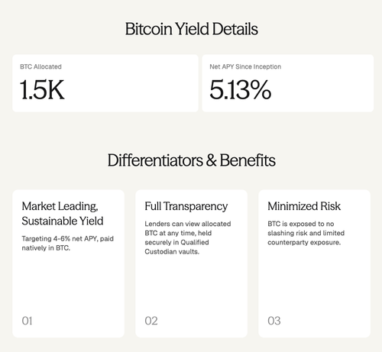Open the Full Transparency card
This screenshot has width=382, height=352.
click(191, 263)
